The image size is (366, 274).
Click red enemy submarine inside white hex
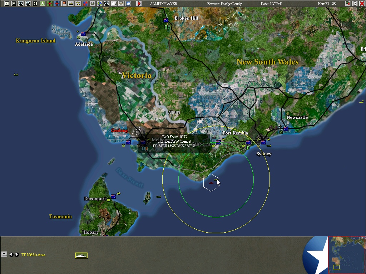pos(211,183)
